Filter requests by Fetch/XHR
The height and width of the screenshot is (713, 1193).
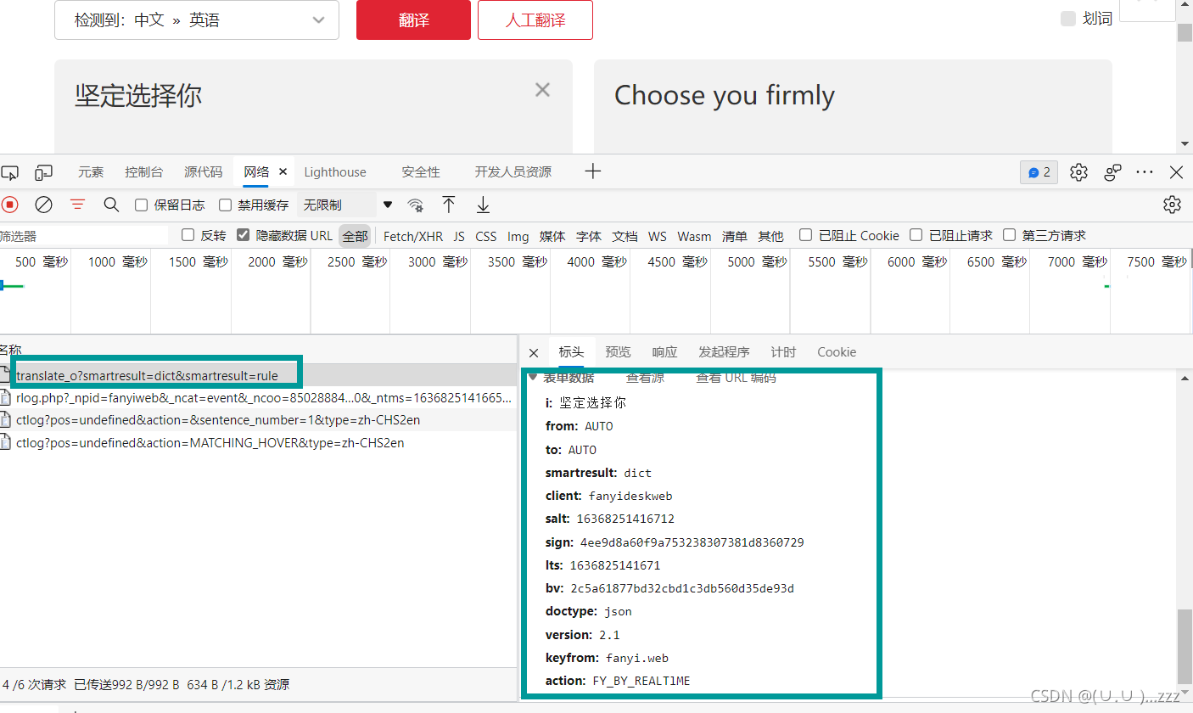tap(413, 236)
